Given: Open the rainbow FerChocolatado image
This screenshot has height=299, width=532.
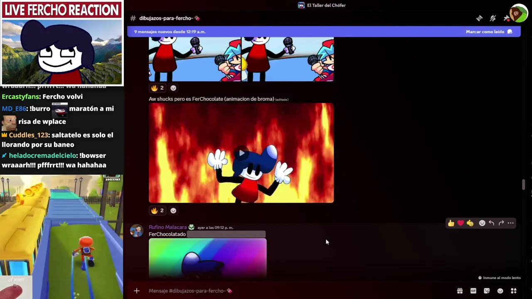Looking at the screenshot, I should pyautogui.click(x=207, y=258).
